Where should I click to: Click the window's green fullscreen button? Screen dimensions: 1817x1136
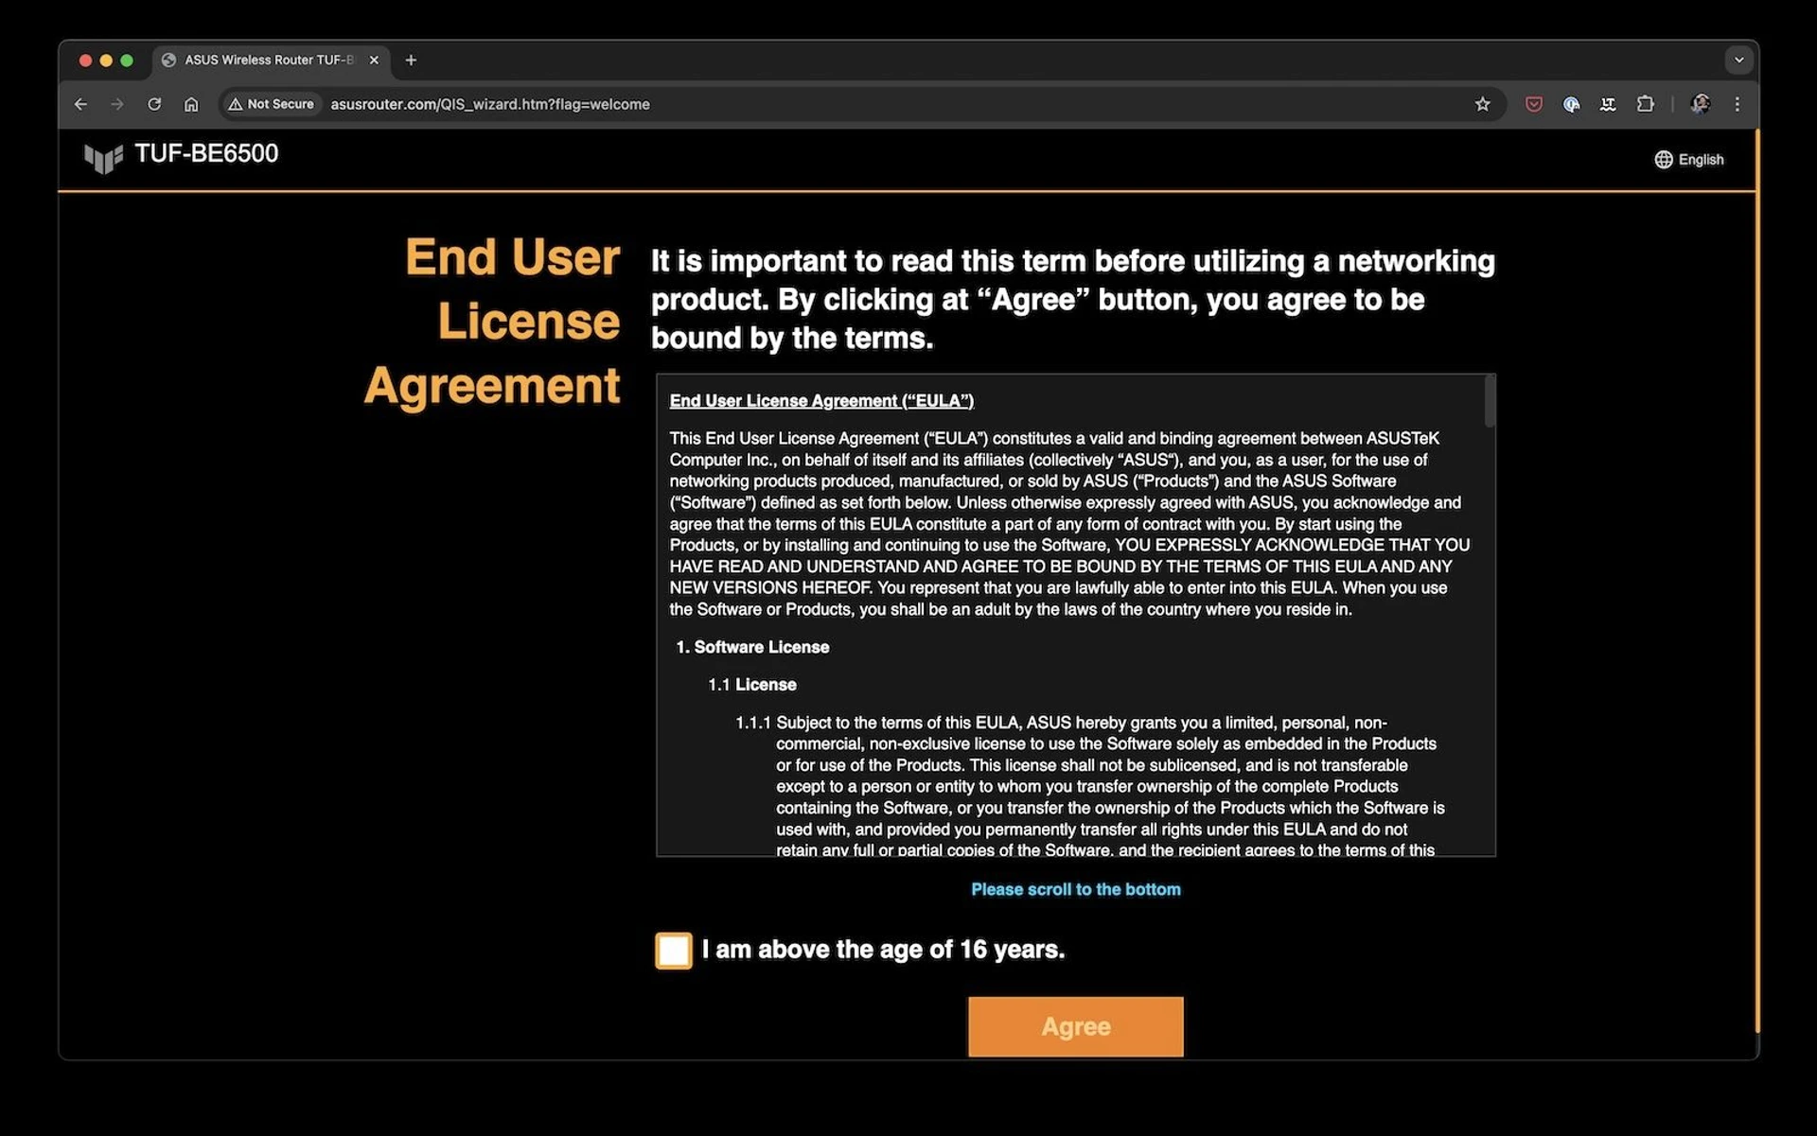127,60
